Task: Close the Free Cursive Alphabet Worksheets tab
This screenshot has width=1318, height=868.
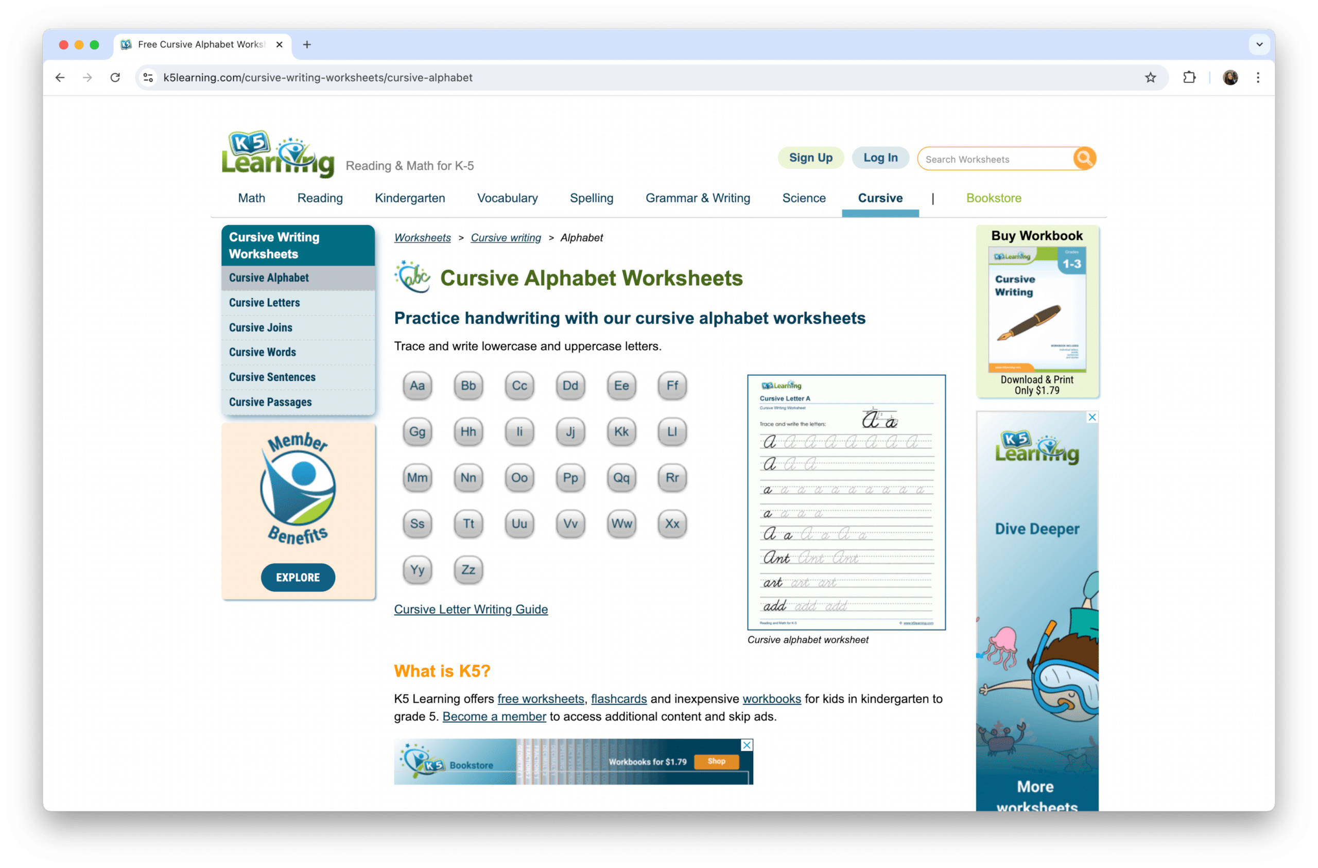Action: pyautogui.click(x=279, y=44)
